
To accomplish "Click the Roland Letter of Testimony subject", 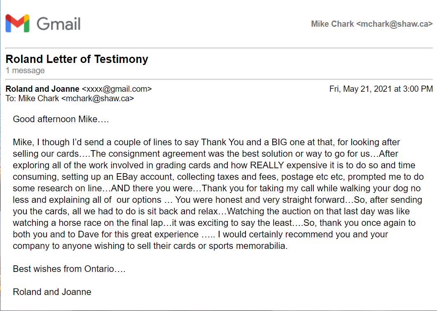I will tap(77, 59).
